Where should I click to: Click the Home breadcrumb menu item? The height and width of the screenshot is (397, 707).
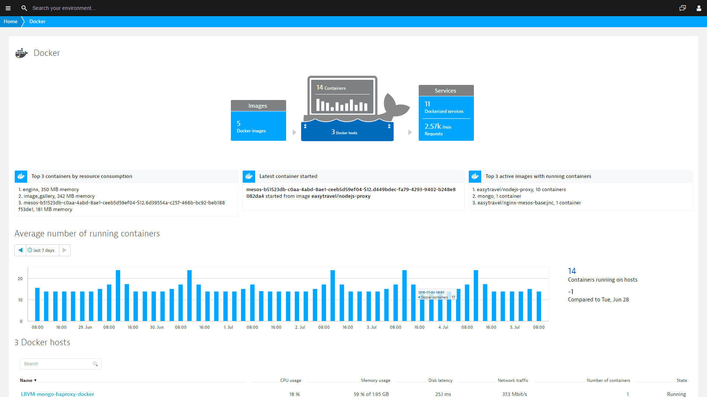point(10,21)
